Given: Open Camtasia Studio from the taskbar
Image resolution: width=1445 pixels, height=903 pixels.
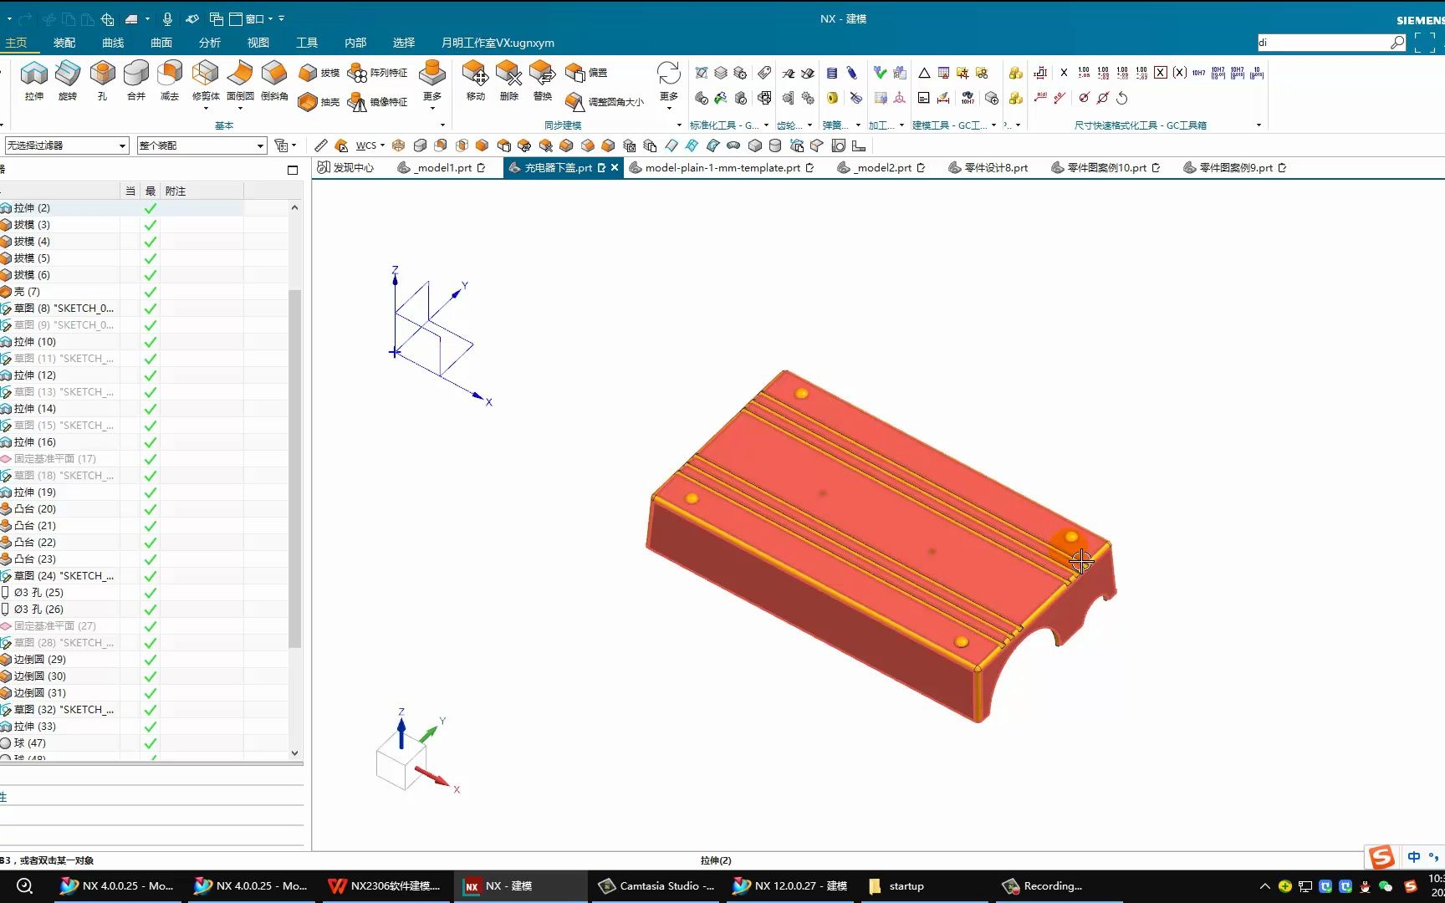Looking at the screenshot, I should (x=657, y=886).
